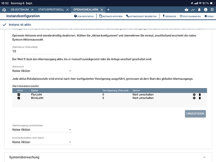The height and width of the screenshot is (162, 216).
Task: Open settings gear for BlinkLicht row
Action: tap(194, 98)
